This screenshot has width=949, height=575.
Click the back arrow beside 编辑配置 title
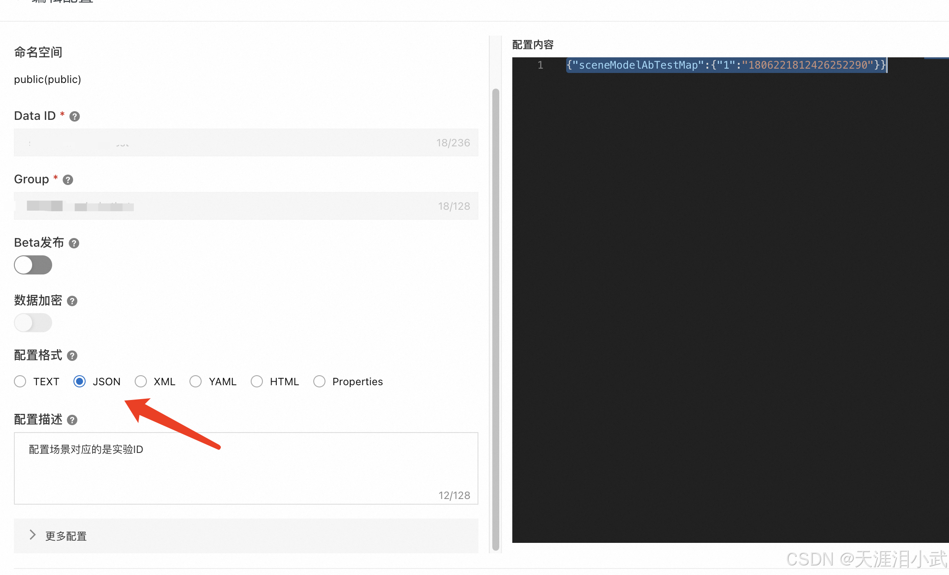click(x=18, y=2)
